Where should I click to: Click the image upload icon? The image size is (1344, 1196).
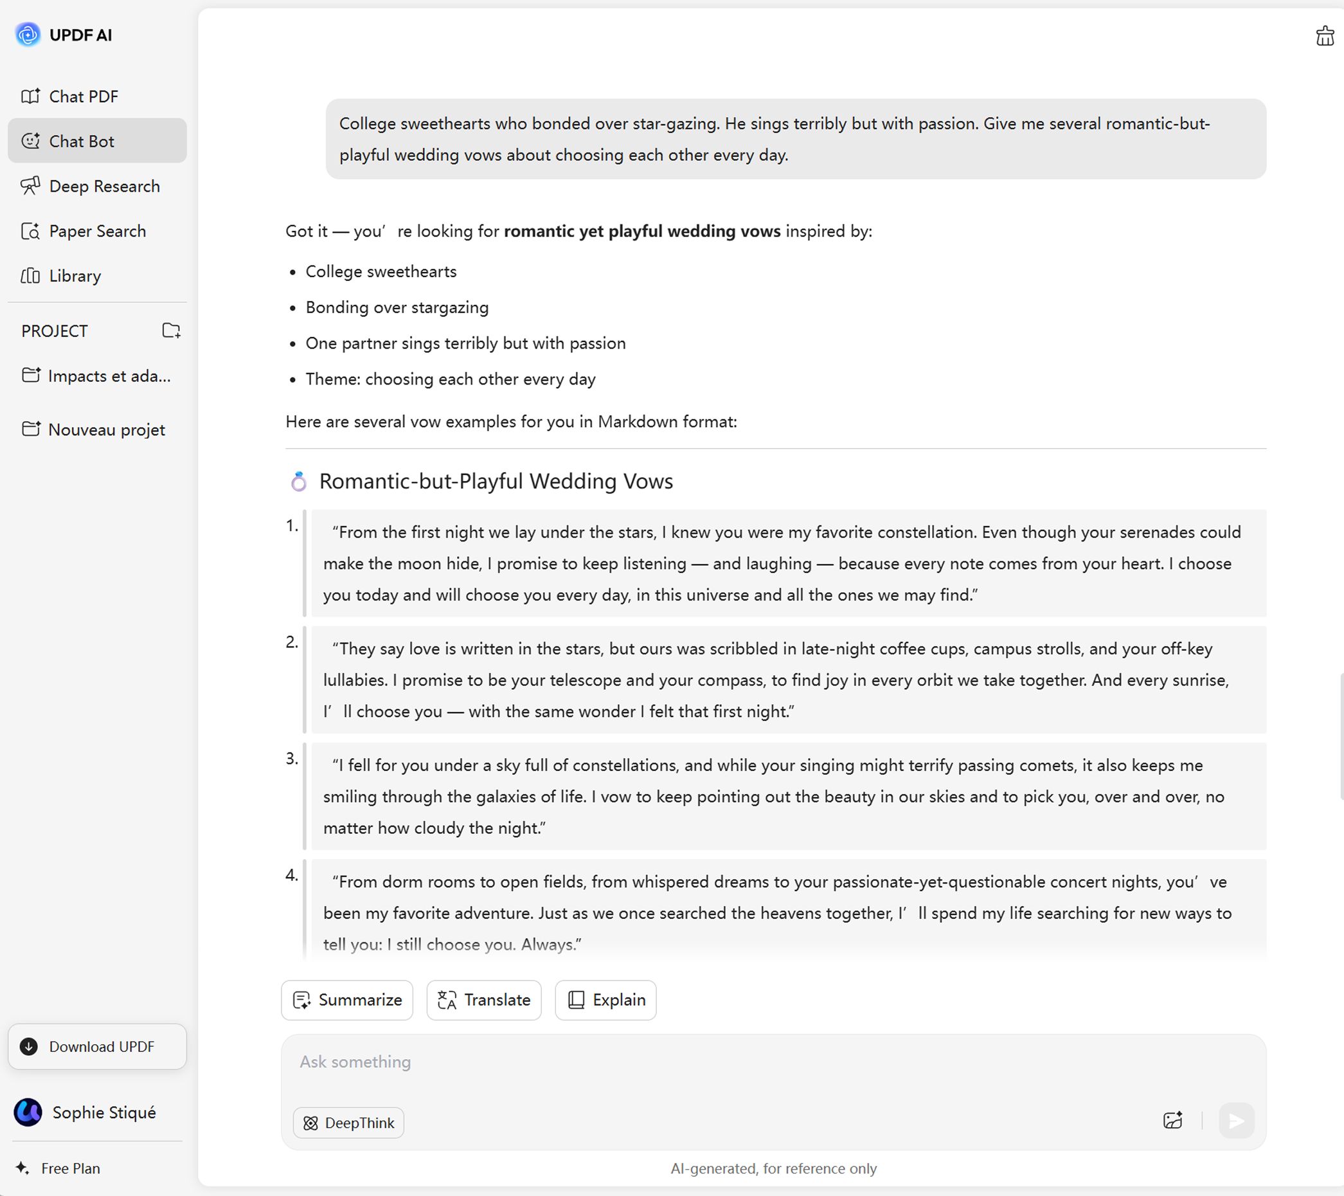point(1172,1120)
